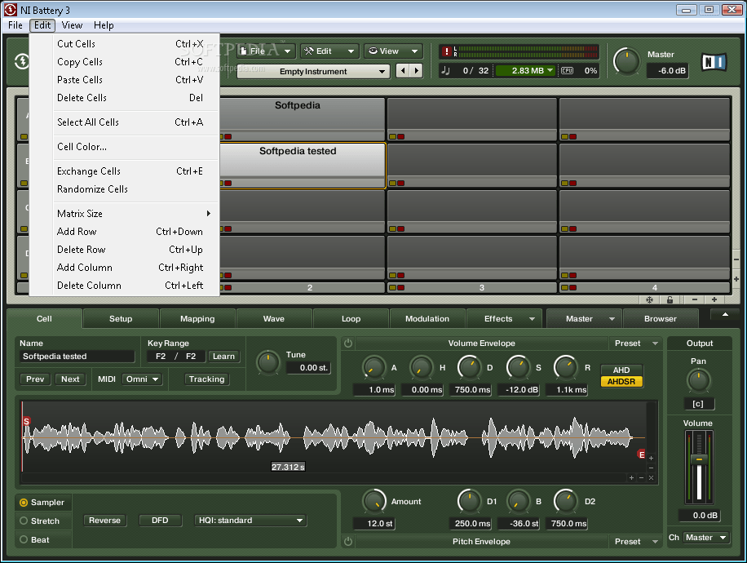
Task: Open the Help menu
Action: (x=104, y=25)
